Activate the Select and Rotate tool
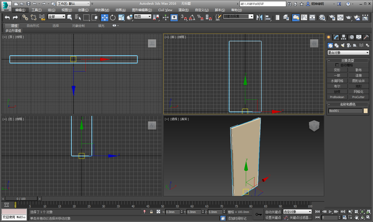The width and height of the screenshot is (373, 222). [x=113, y=17]
